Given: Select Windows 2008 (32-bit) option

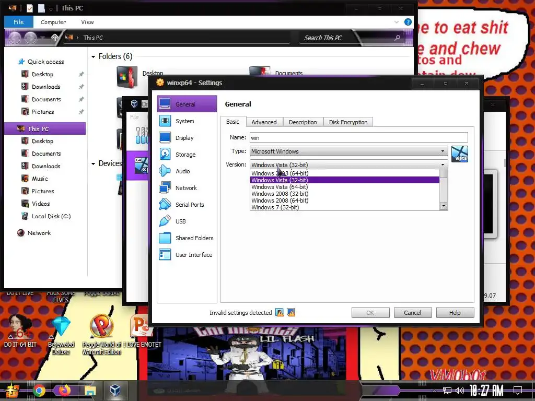Looking at the screenshot, I should point(345,194).
